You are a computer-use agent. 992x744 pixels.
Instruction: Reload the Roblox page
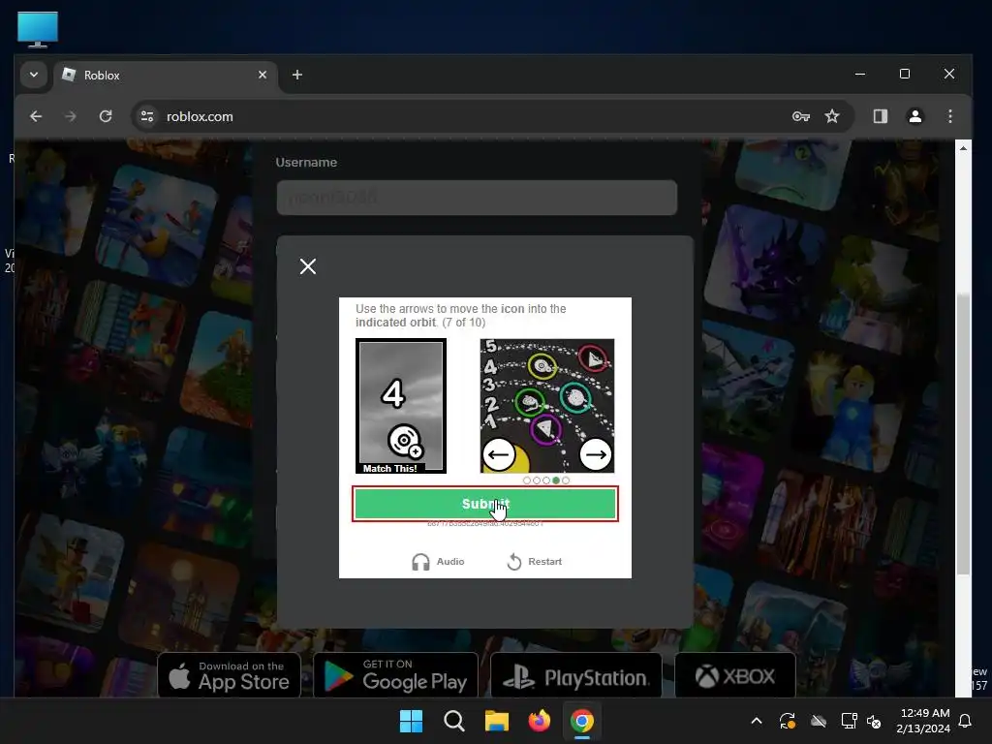pyautogui.click(x=106, y=116)
